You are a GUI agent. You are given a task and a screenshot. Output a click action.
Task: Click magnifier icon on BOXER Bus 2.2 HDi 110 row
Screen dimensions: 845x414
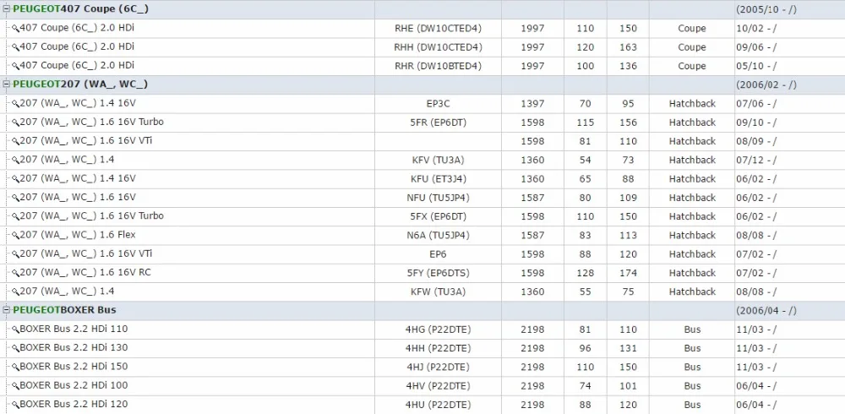15,330
